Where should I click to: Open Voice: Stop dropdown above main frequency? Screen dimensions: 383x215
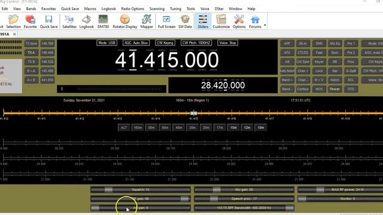click(x=227, y=43)
